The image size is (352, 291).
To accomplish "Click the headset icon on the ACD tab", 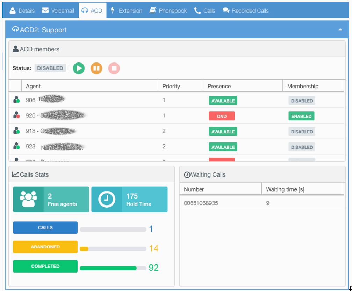I will pos(85,10).
